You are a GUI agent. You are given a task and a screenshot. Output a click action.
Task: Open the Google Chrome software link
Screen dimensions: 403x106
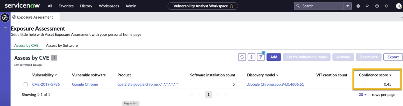pyautogui.click(x=85, y=84)
